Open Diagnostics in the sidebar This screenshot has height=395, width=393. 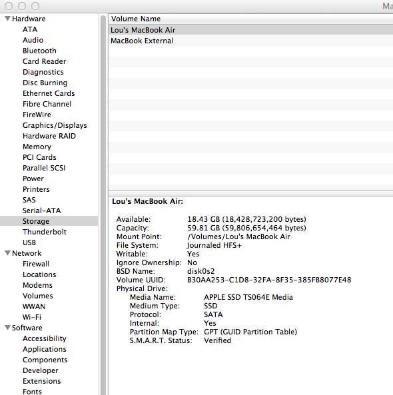tap(43, 73)
